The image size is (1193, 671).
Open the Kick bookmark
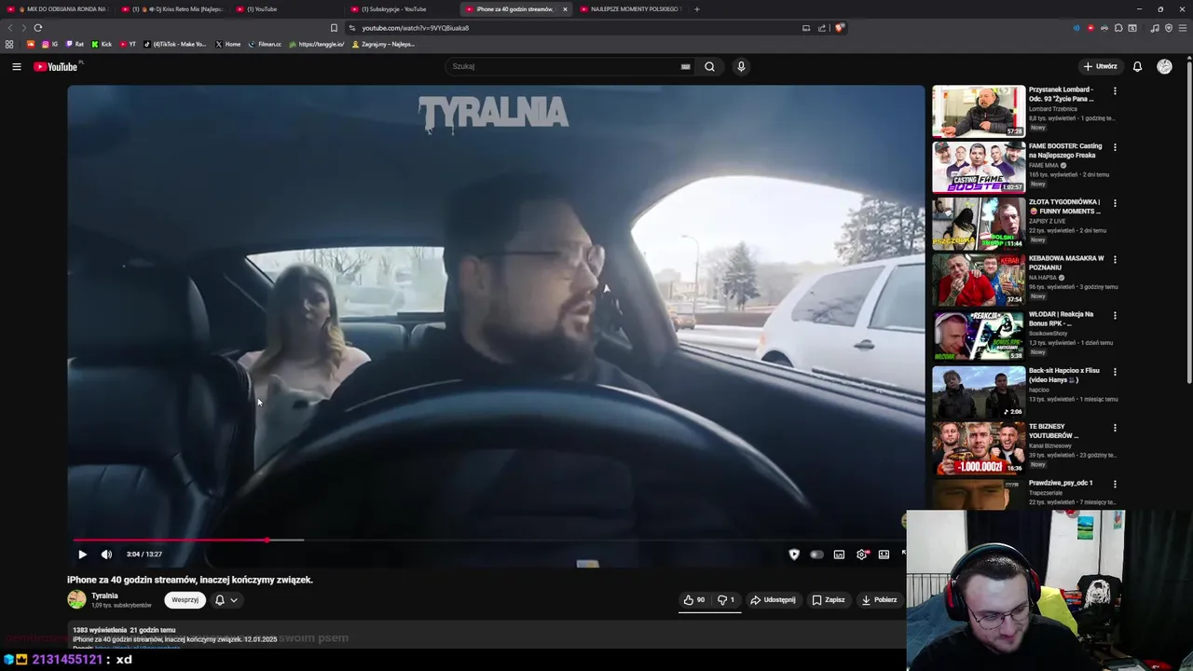102,44
